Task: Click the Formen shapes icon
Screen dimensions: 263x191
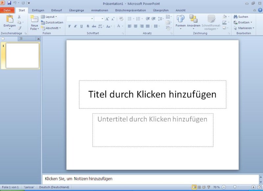Action: pyautogui.click(x=180, y=19)
